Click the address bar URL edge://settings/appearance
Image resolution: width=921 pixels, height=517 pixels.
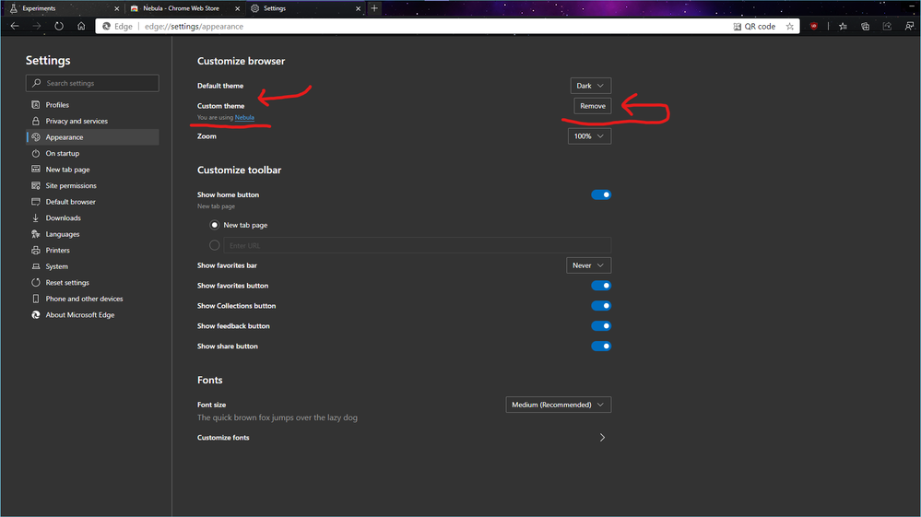pyautogui.click(x=194, y=27)
